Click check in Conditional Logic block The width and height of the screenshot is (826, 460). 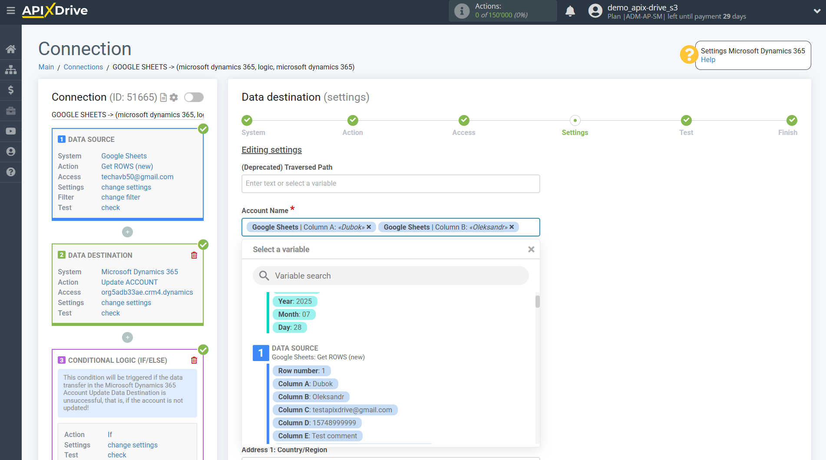[x=117, y=455]
